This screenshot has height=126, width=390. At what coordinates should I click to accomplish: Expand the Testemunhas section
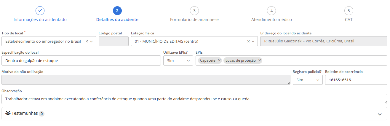click(380, 114)
